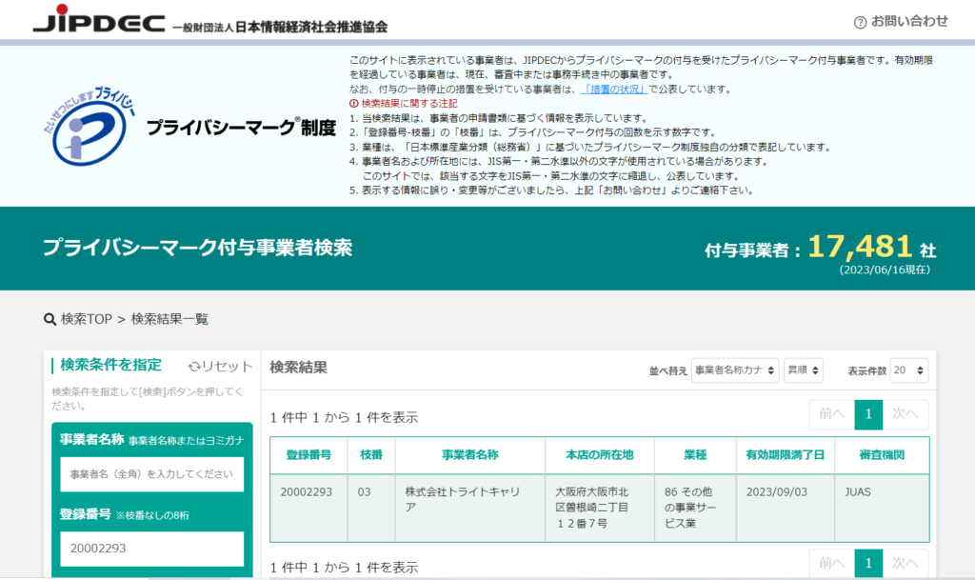The width and height of the screenshot is (975, 580).
Task: Click the JIPDEC logo
Action: (99, 19)
